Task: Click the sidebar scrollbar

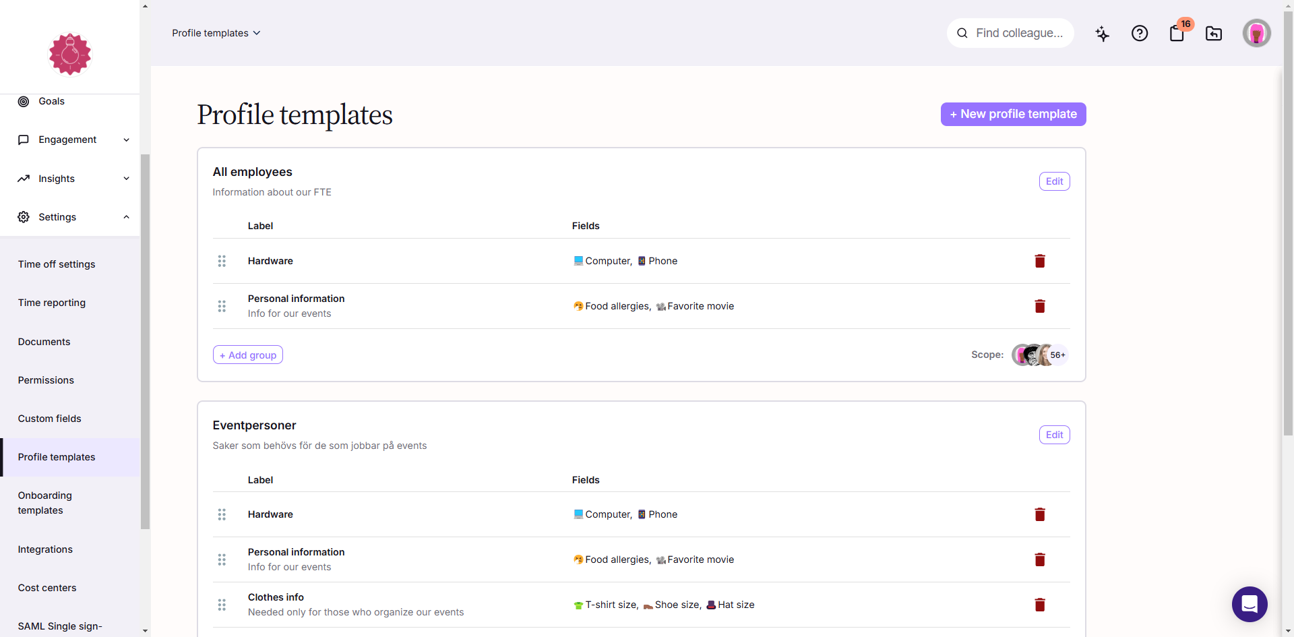Action: pos(145,342)
